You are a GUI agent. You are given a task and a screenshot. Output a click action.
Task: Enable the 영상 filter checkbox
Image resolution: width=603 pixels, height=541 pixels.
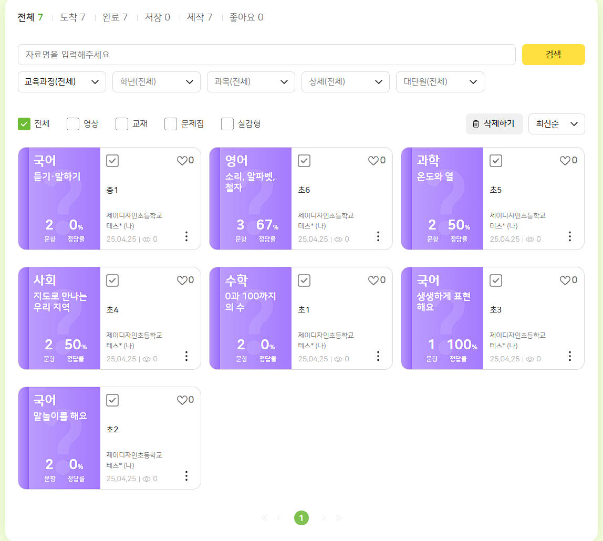73,124
